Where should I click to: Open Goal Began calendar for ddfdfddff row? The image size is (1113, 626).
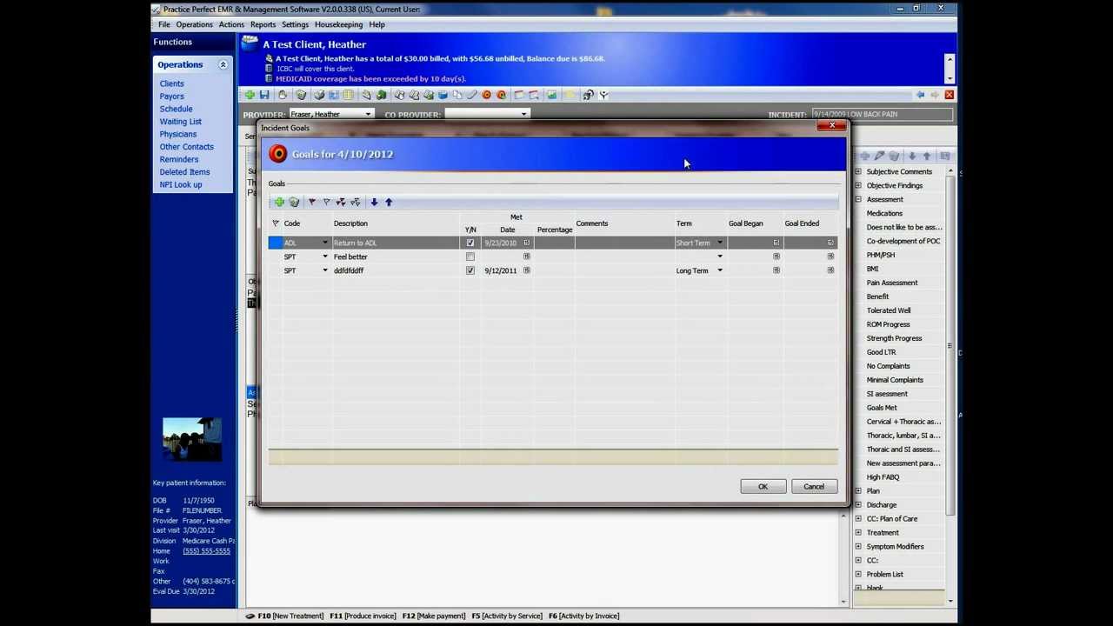pos(776,270)
